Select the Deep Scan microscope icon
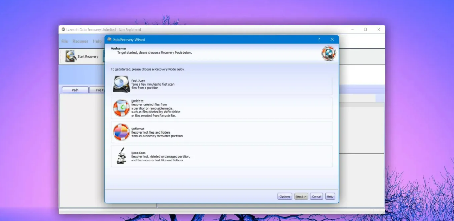The height and width of the screenshot is (221, 454). pyautogui.click(x=121, y=156)
